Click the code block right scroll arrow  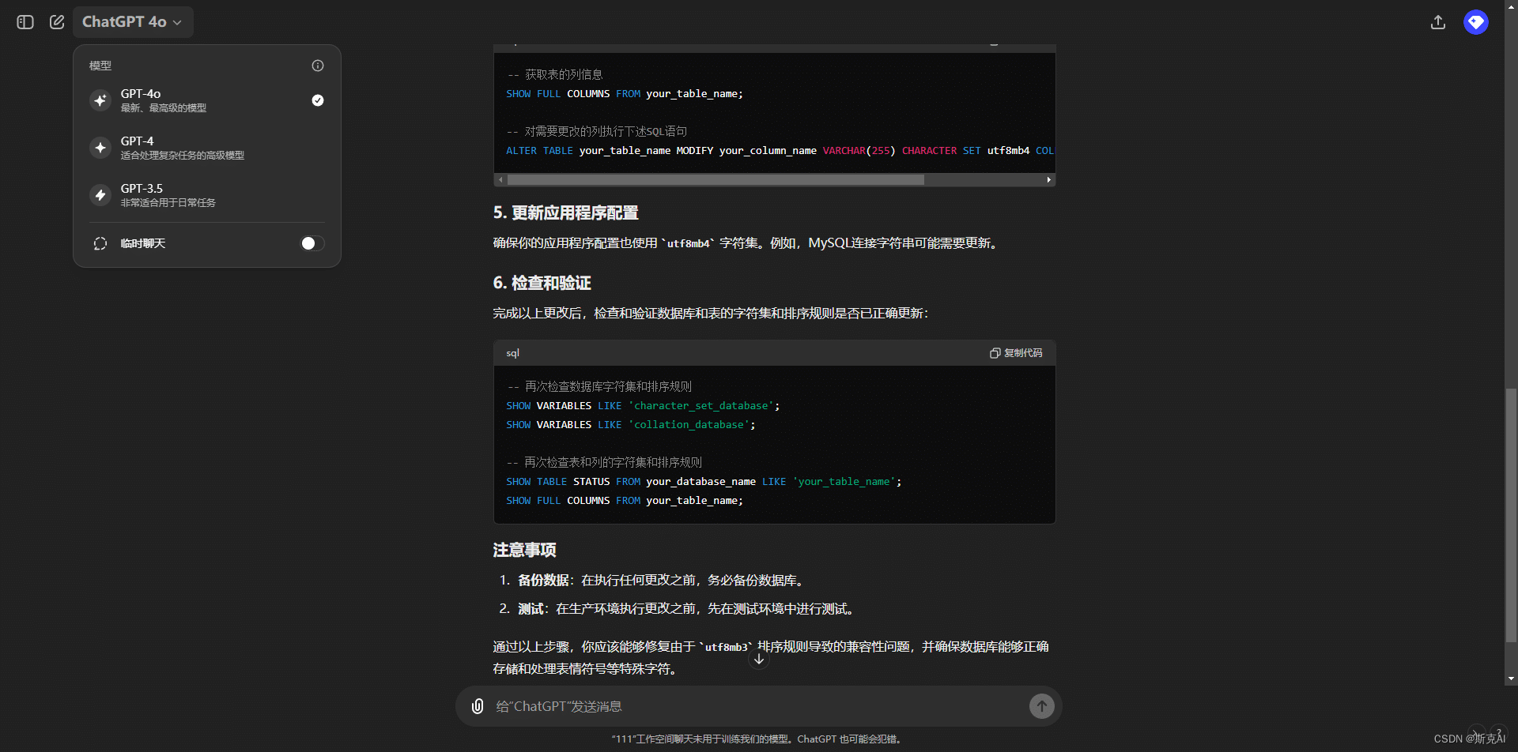(x=1049, y=180)
